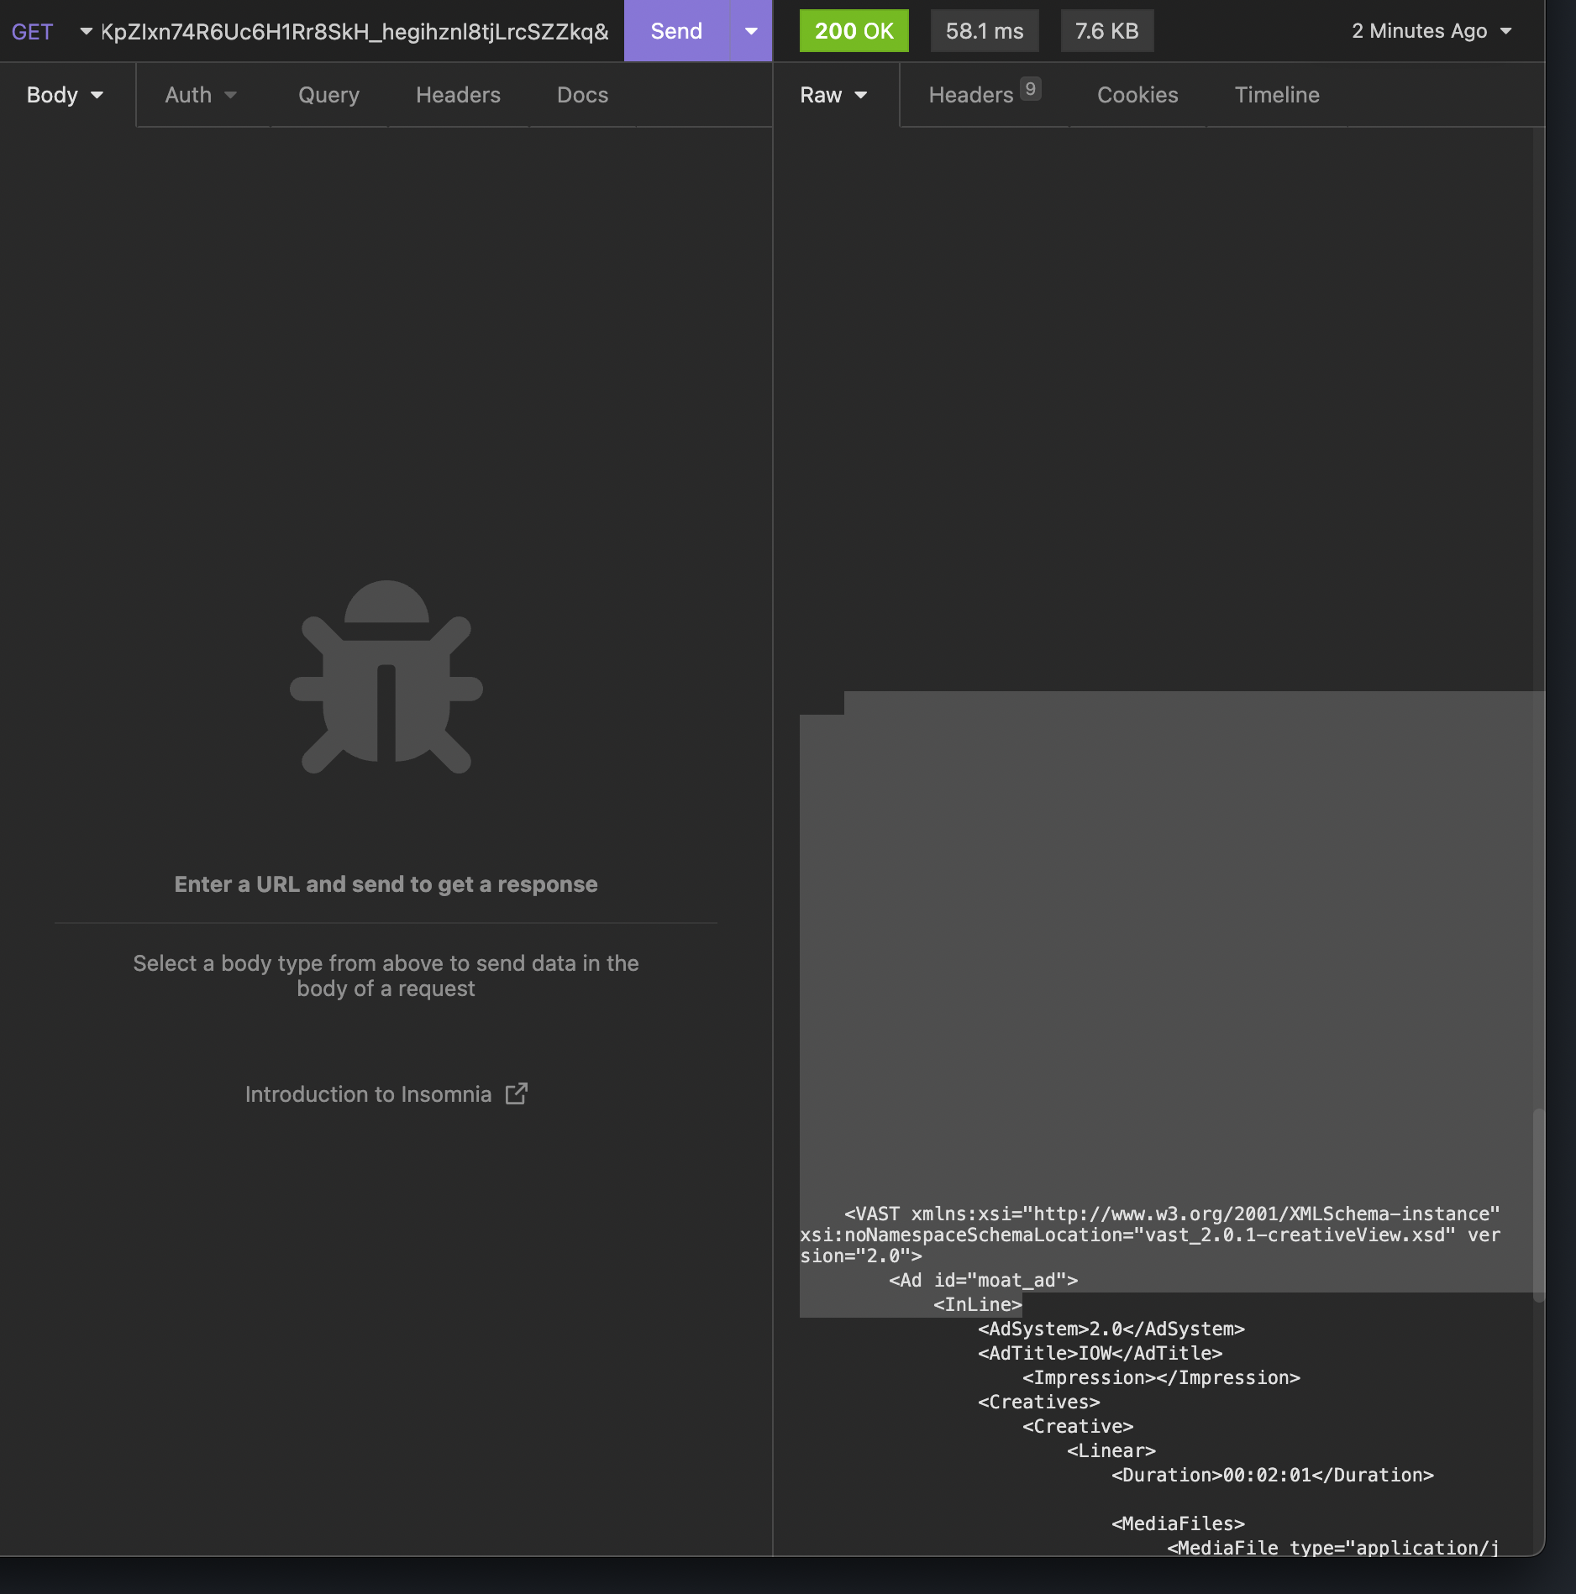This screenshot has height=1594, width=1576.
Task: Click the 'Enter a URL and send' heading
Action: (x=386, y=884)
